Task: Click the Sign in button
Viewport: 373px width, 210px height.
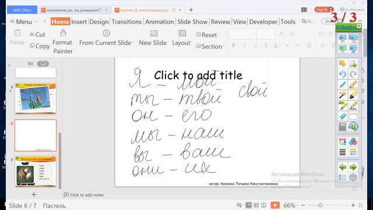Action: [x=324, y=9]
